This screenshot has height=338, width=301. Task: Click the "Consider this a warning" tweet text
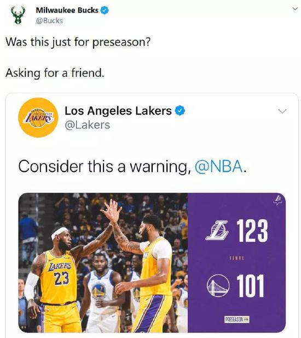[105, 166]
